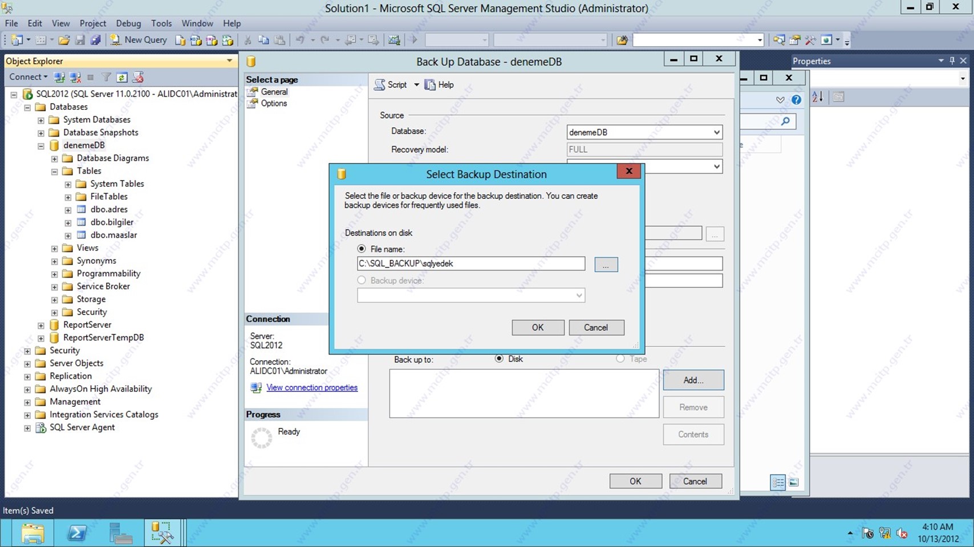Click OK in Select Backup Destination dialog
974x547 pixels.
point(538,328)
